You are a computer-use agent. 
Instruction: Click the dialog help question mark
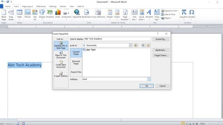click(157, 34)
